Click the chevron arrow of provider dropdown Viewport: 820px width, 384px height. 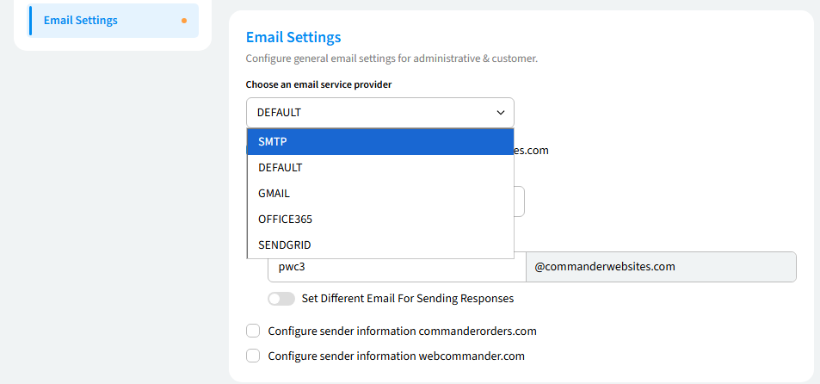501,113
